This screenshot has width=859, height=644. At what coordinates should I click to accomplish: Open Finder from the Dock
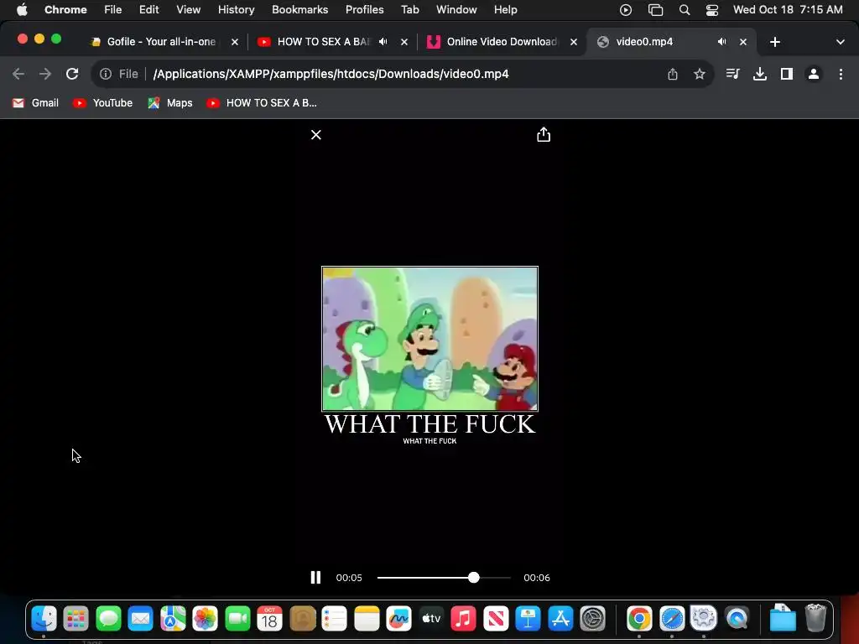[44, 619]
